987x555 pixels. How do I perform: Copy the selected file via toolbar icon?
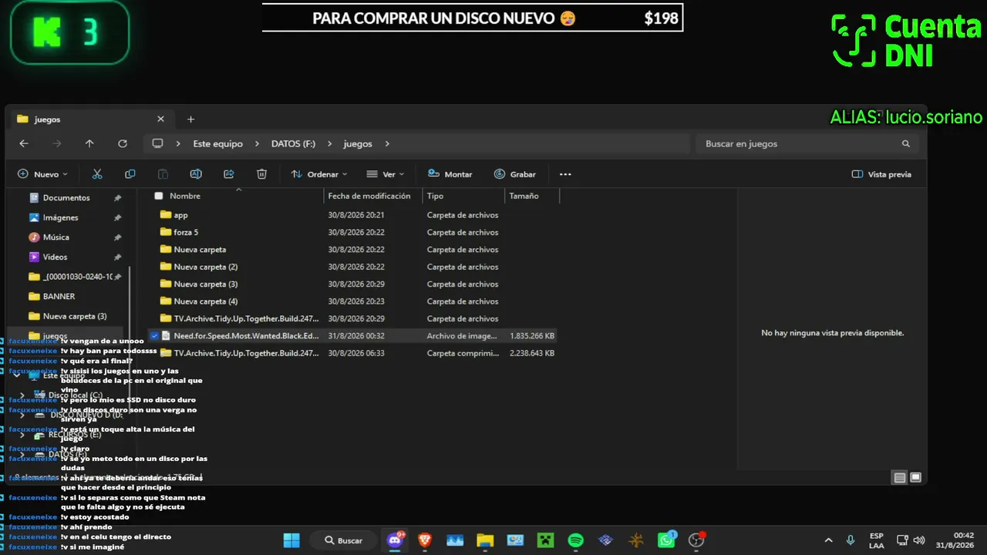130,174
